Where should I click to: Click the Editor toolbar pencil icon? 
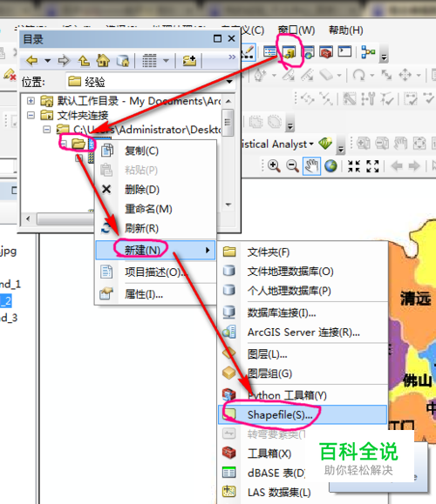pos(248,51)
